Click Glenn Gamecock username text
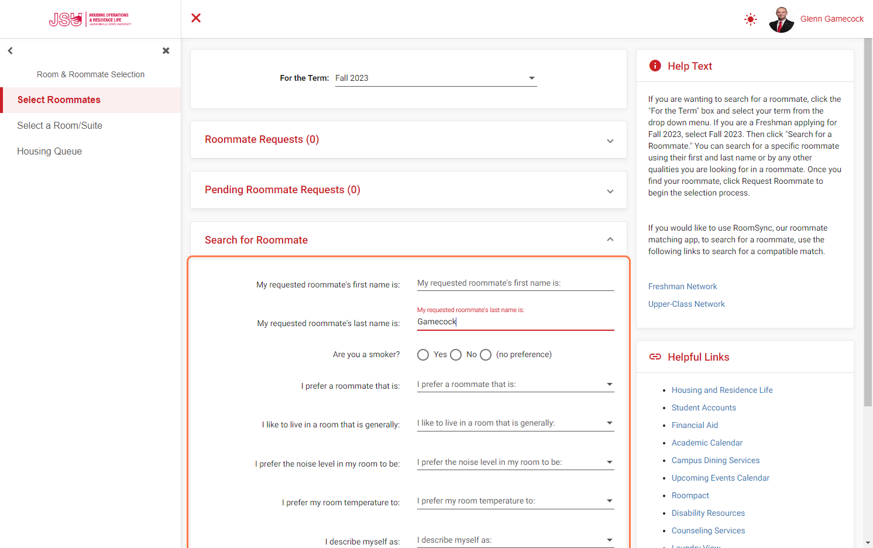Screen dimensions: 873x548 (831, 19)
